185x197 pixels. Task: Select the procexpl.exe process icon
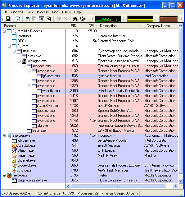[14, 166]
